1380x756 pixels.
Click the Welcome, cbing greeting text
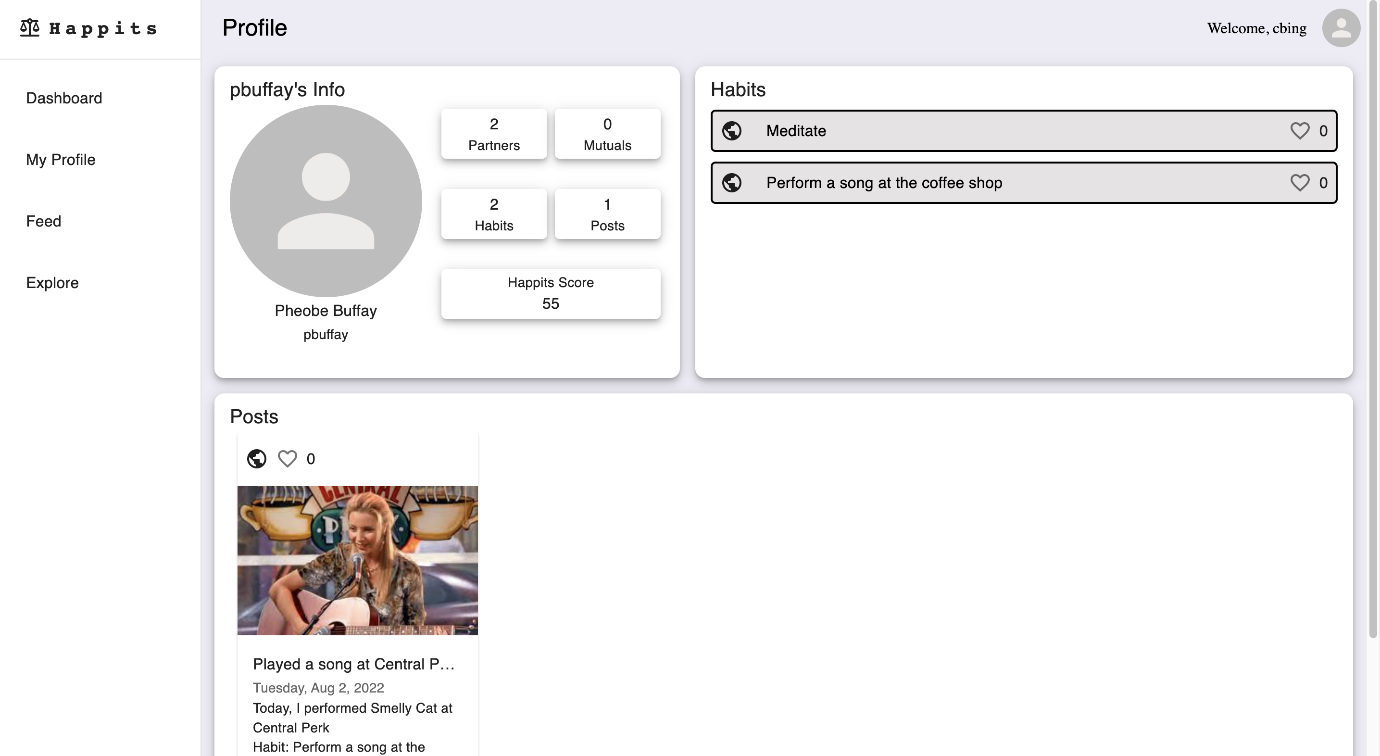tap(1256, 28)
